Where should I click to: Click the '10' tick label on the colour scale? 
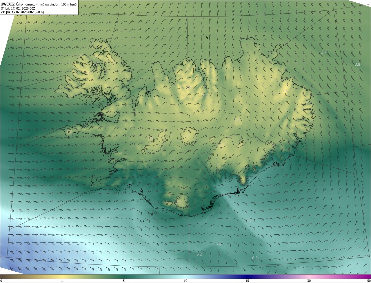click(185, 281)
